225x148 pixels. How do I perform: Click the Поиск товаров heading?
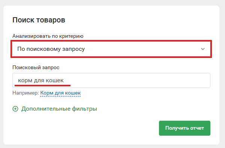point(39,20)
